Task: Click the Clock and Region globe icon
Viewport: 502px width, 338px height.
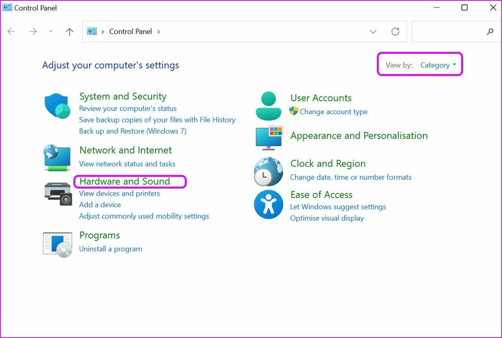Action: 269,171
